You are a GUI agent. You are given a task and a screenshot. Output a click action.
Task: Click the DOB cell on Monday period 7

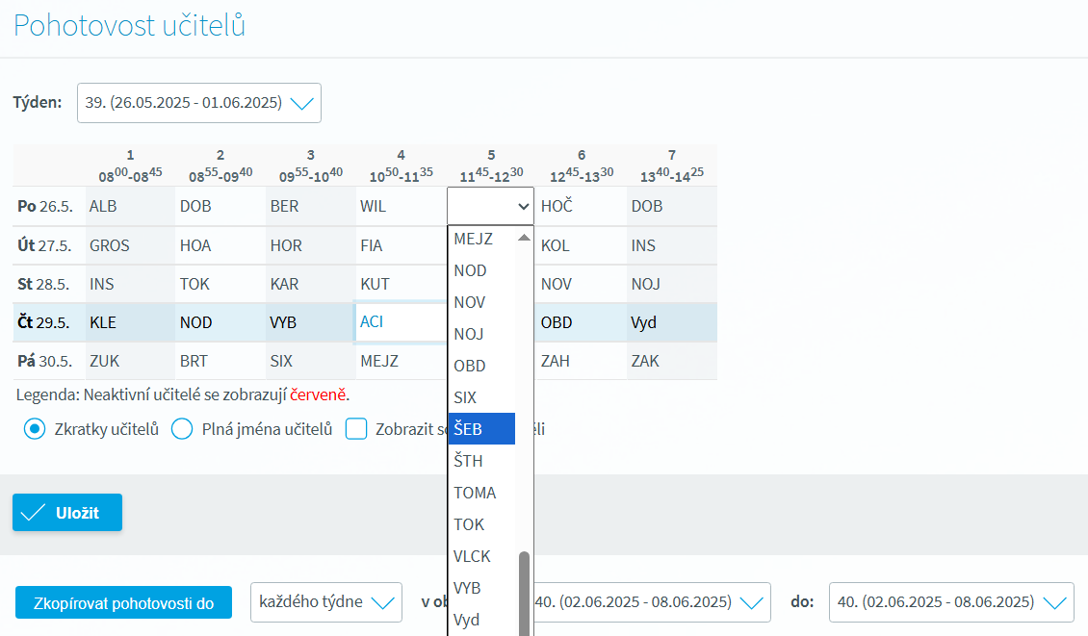tap(672, 206)
